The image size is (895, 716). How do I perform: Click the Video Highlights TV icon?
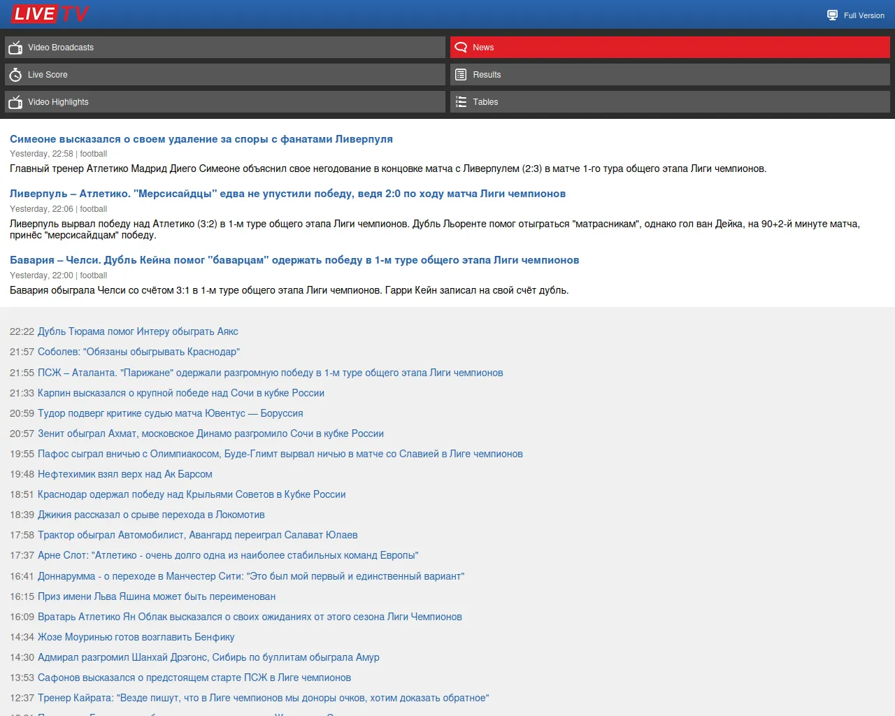click(15, 102)
